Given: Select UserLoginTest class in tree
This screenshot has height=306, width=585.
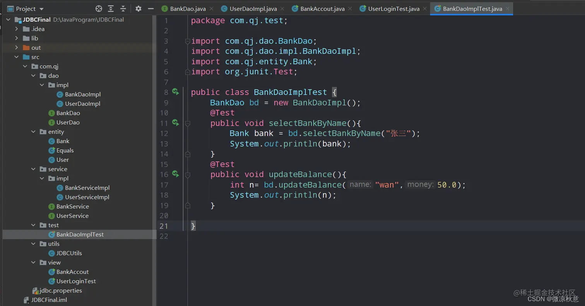Looking at the screenshot, I should [x=76, y=281].
